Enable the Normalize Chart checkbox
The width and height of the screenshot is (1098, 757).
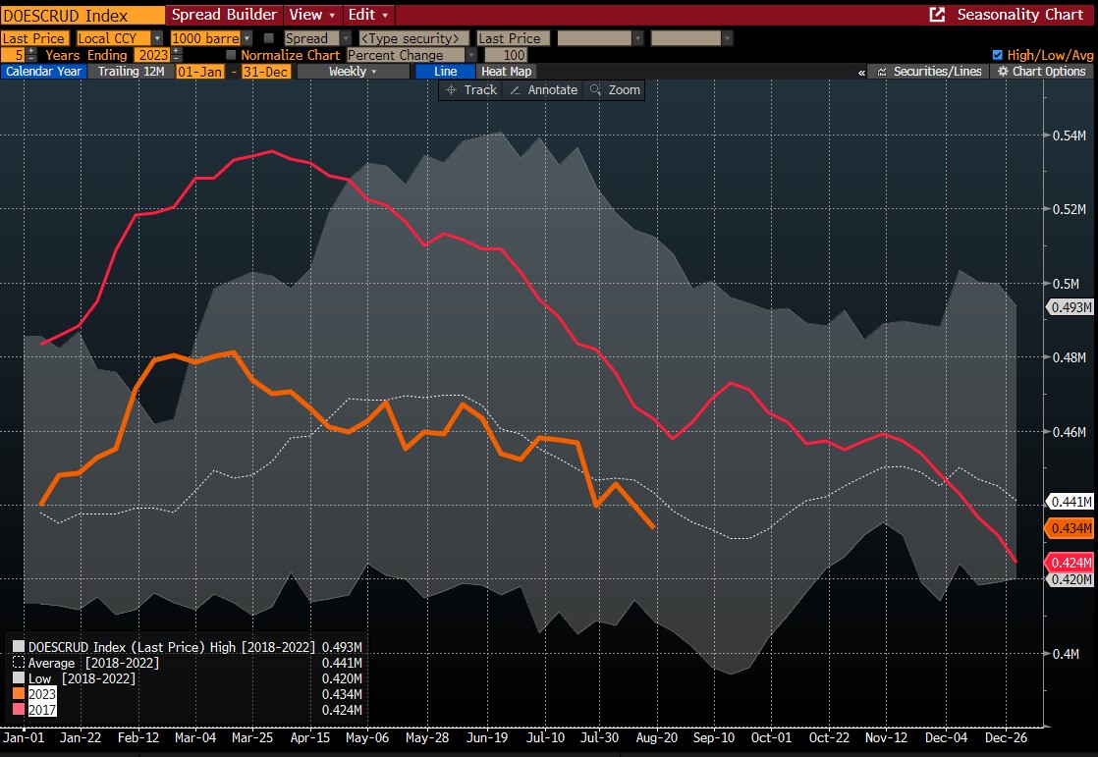tap(232, 55)
